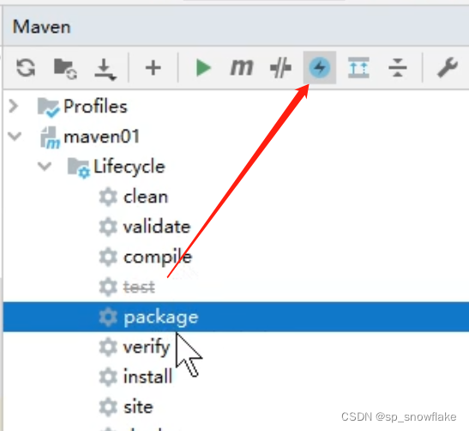The width and height of the screenshot is (469, 431).
Task: Generate sources and update folders icon
Action: tap(65, 69)
